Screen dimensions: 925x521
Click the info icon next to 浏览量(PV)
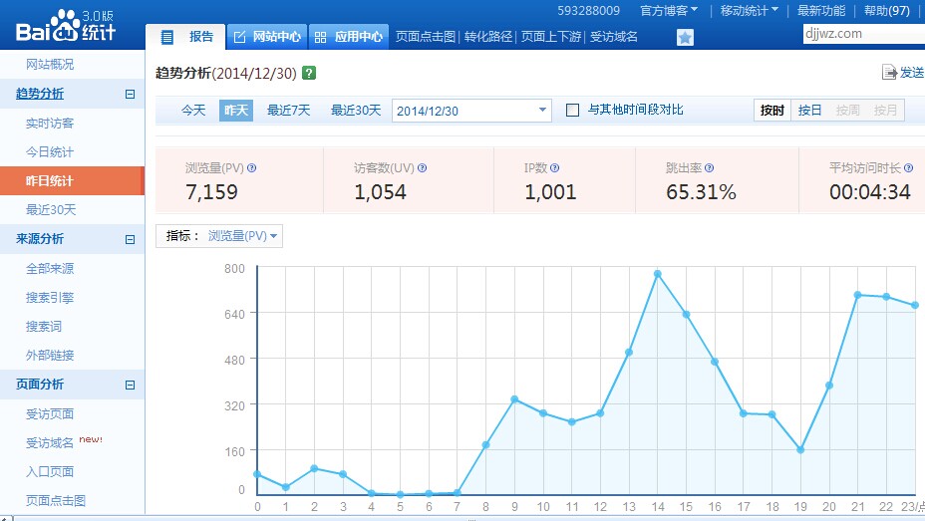tap(252, 168)
